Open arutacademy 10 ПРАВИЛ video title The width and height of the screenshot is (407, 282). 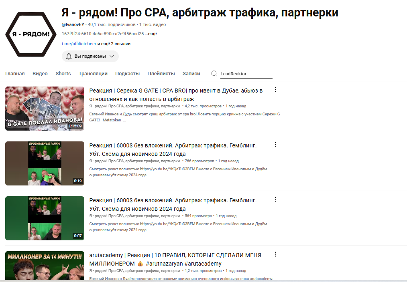(175, 260)
